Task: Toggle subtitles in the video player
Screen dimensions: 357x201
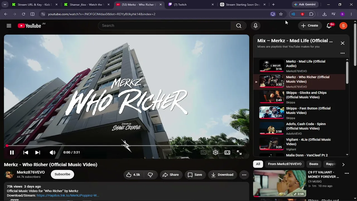Action: [204, 152]
